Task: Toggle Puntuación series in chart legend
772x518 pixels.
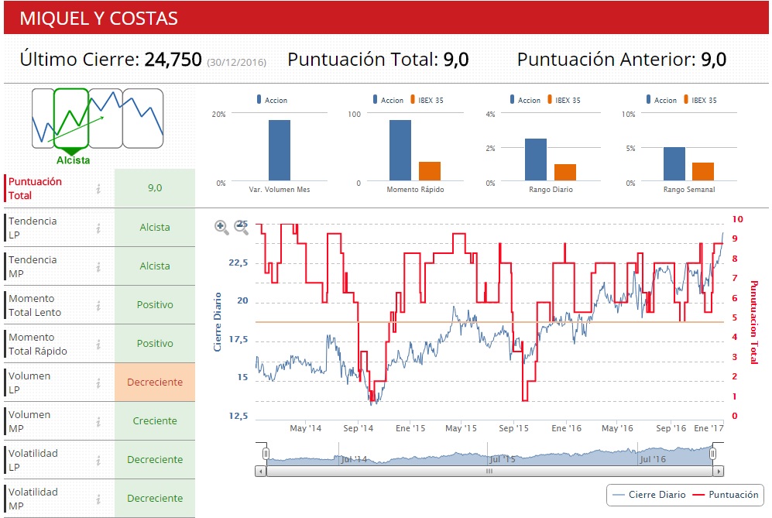Action: [726, 495]
